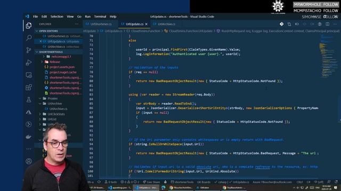Image resolution: width=341 pixels, height=191 pixels.
Task: Open the Accounts menu in activity bar
Action: (28, 161)
